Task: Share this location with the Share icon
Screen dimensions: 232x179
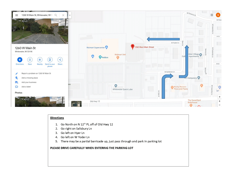Action: [60, 60]
